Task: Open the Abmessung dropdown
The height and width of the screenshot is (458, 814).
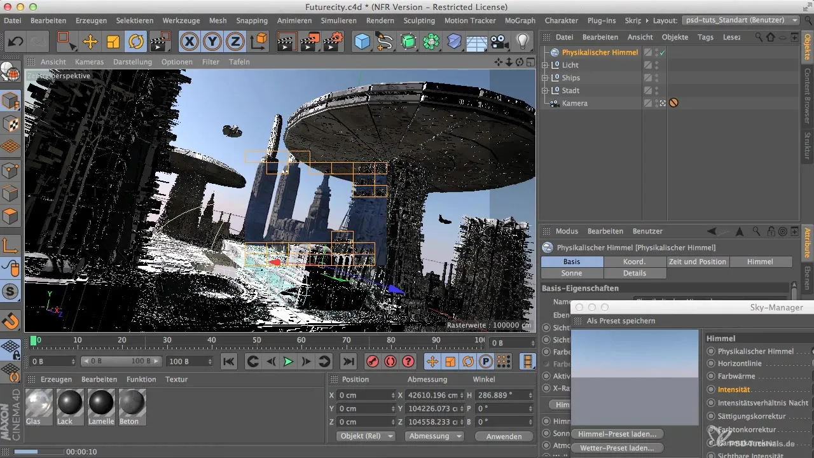Action: 435,436
